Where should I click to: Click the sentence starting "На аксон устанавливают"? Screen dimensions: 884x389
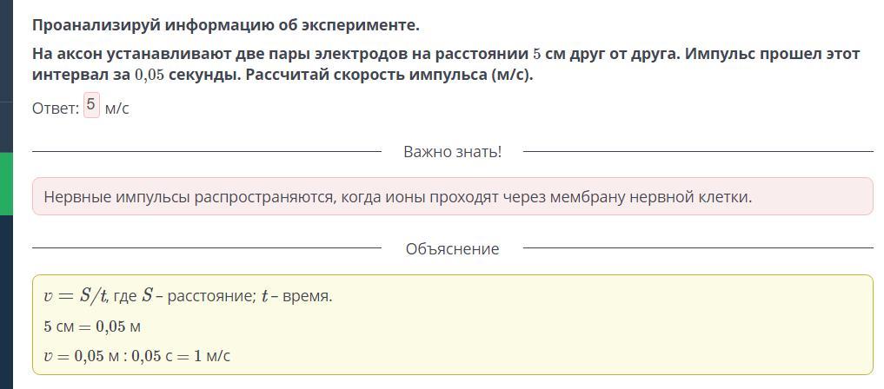(x=348, y=54)
